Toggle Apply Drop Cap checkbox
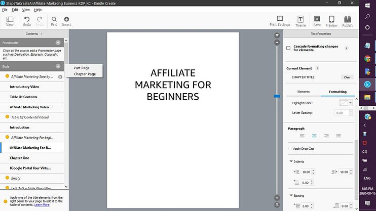 click(x=290, y=148)
